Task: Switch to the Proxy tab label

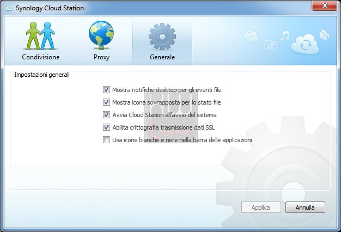Action: click(101, 57)
